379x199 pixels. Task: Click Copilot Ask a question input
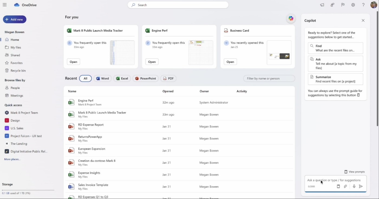click(x=335, y=180)
